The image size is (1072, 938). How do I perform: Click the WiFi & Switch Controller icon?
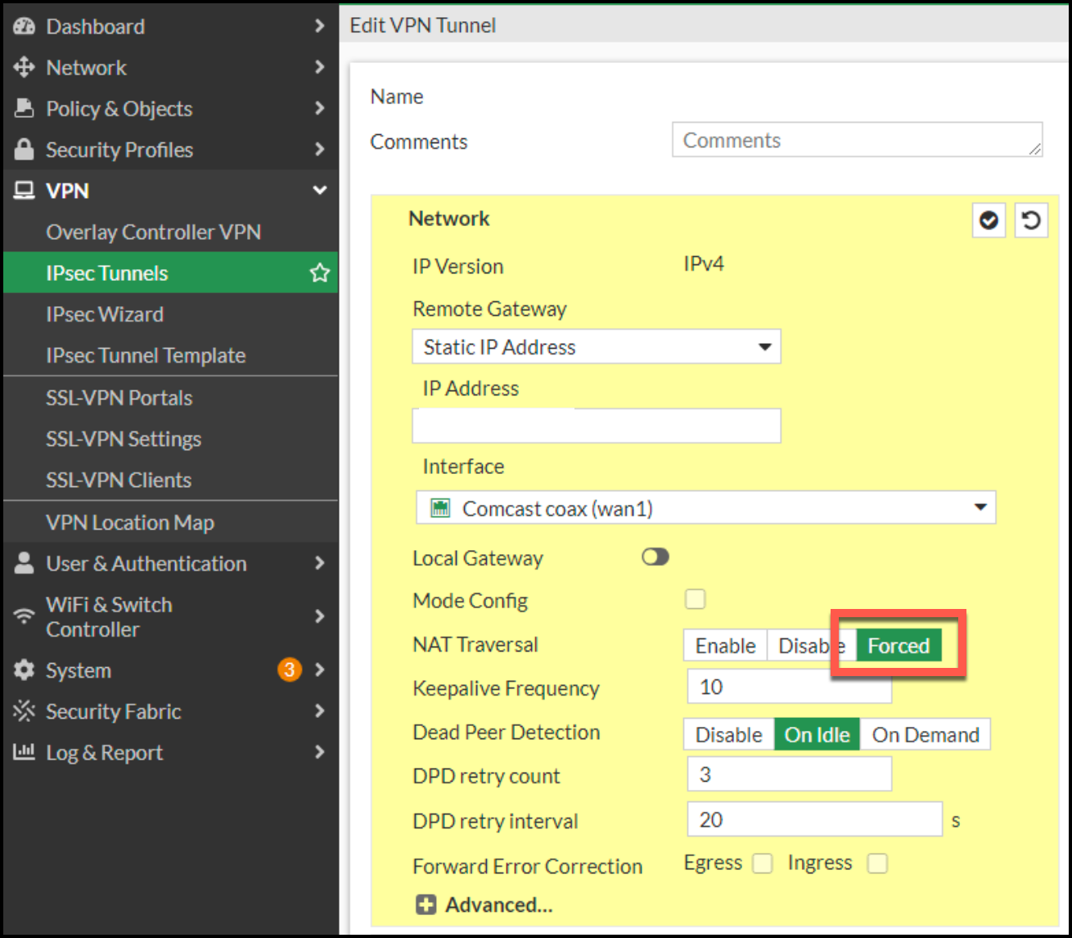pyautogui.click(x=25, y=616)
